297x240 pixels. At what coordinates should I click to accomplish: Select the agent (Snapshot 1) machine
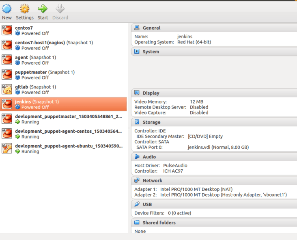63,60
